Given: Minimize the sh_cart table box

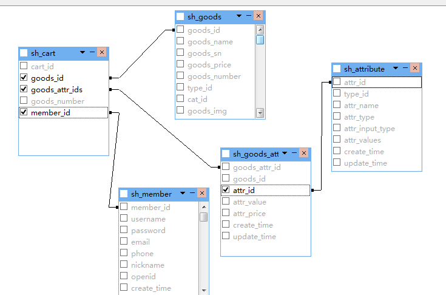Looking at the screenshot, I should click(x=92, y=53).
